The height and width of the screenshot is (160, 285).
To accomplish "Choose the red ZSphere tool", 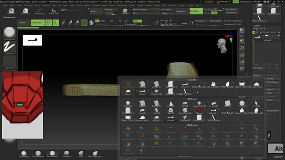I will pyautogui.click(x=199, y=111).
